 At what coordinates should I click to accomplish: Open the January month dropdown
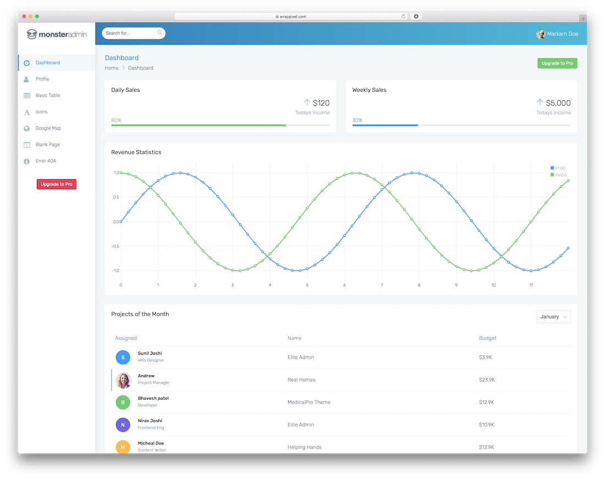[x=553, y=317]
